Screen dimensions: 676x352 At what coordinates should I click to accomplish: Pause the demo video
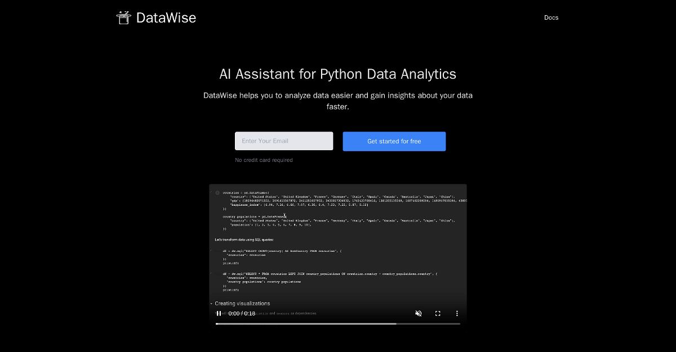click(x=219, y=313)
